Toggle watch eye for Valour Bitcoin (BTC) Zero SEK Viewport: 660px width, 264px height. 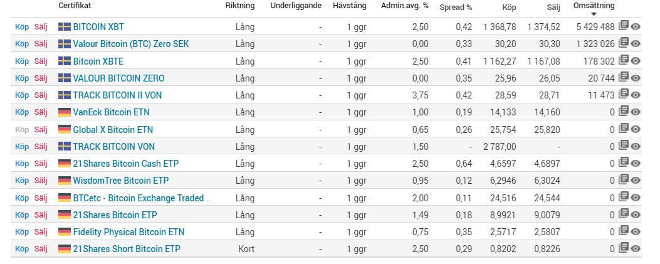pyautogui.click(x=636, y=44)
